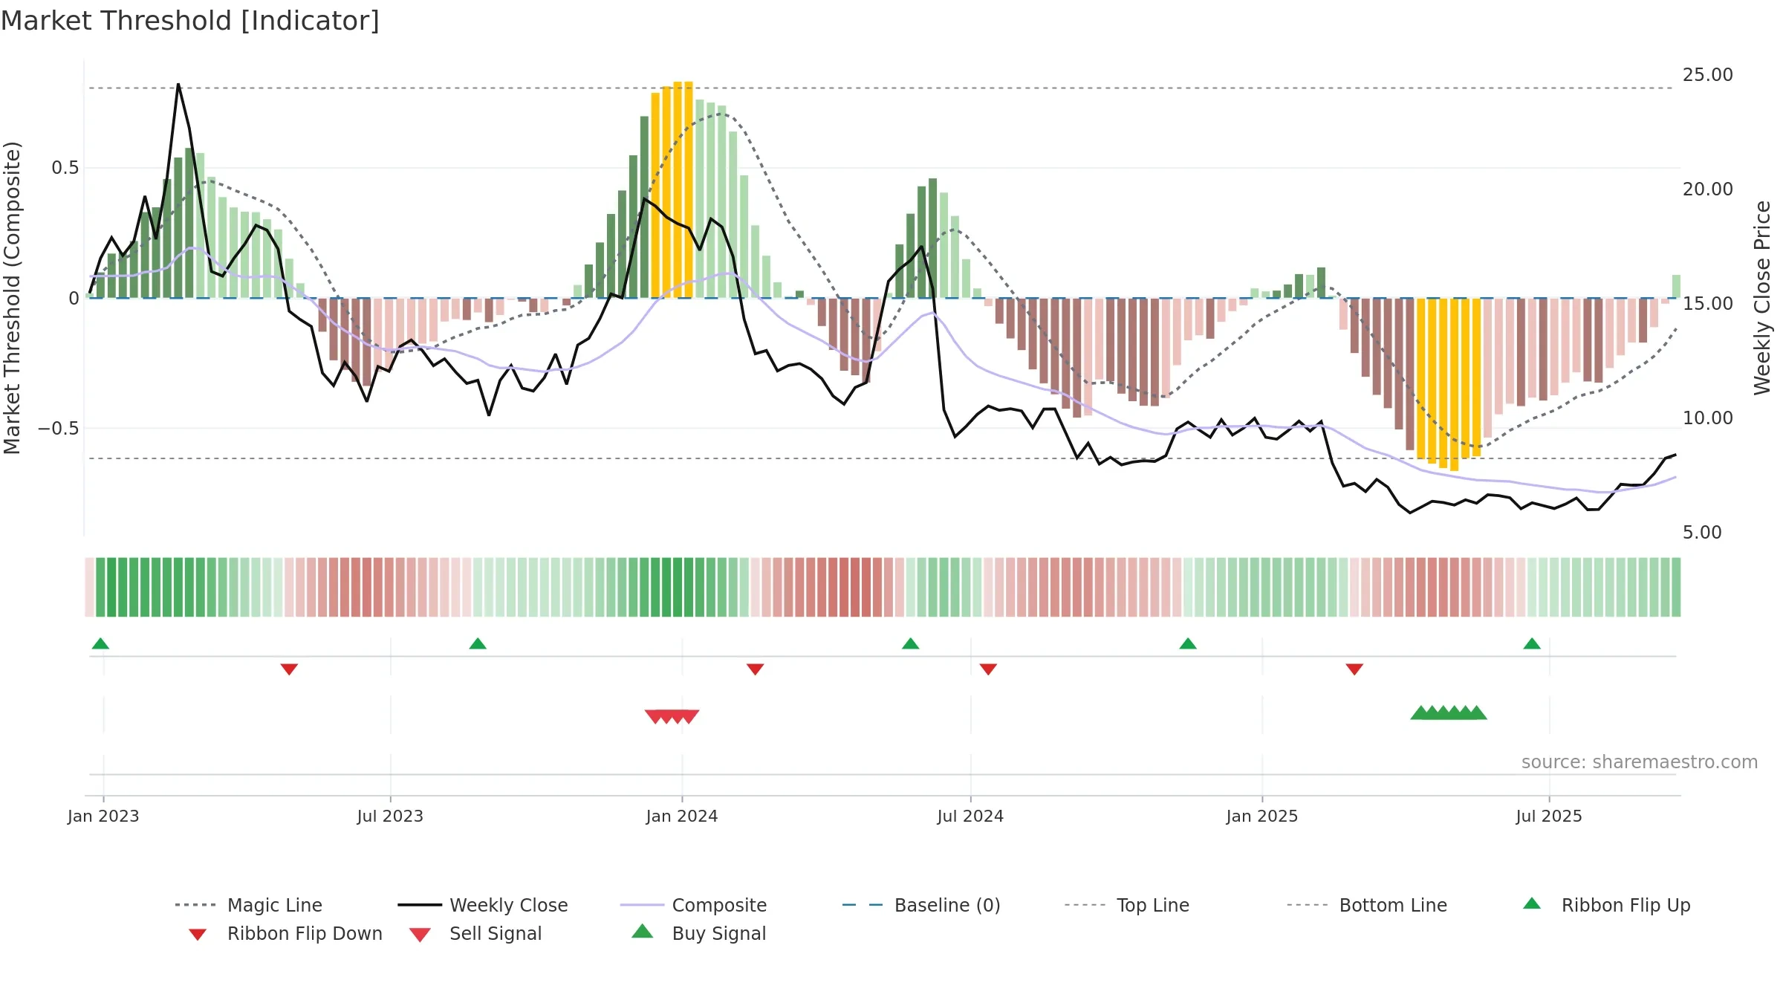Click the Jan 2024 x-axis label

[x=682, y=816]
